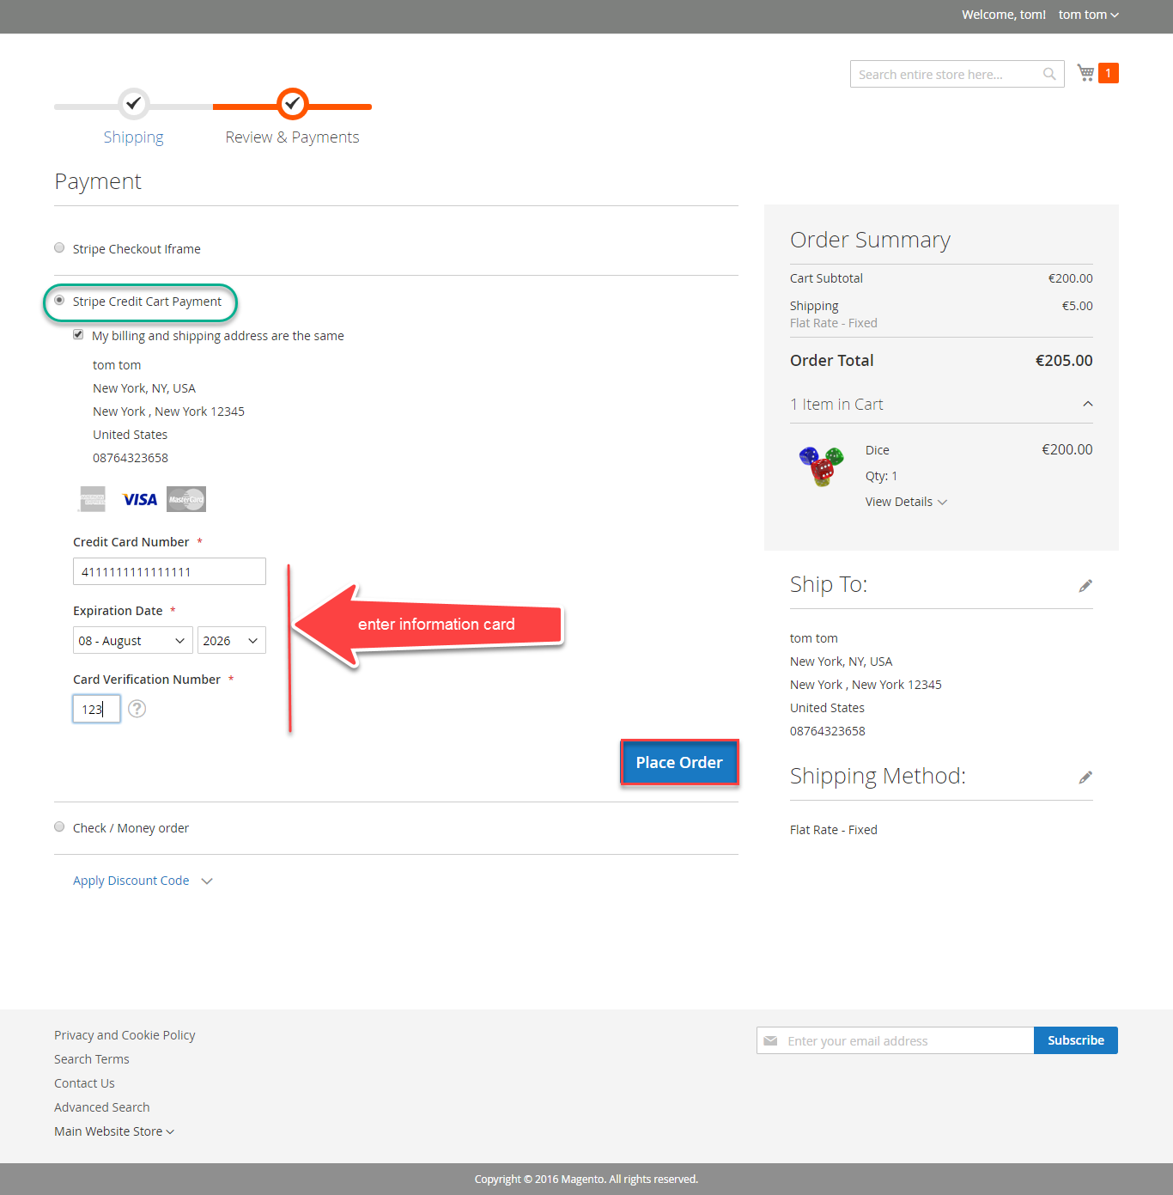Select Check / Money order payment method

coord(59,827)
